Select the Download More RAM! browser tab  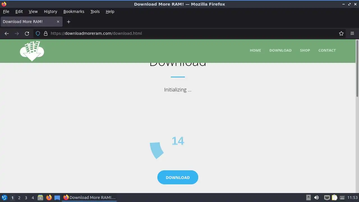click(31, 22)
